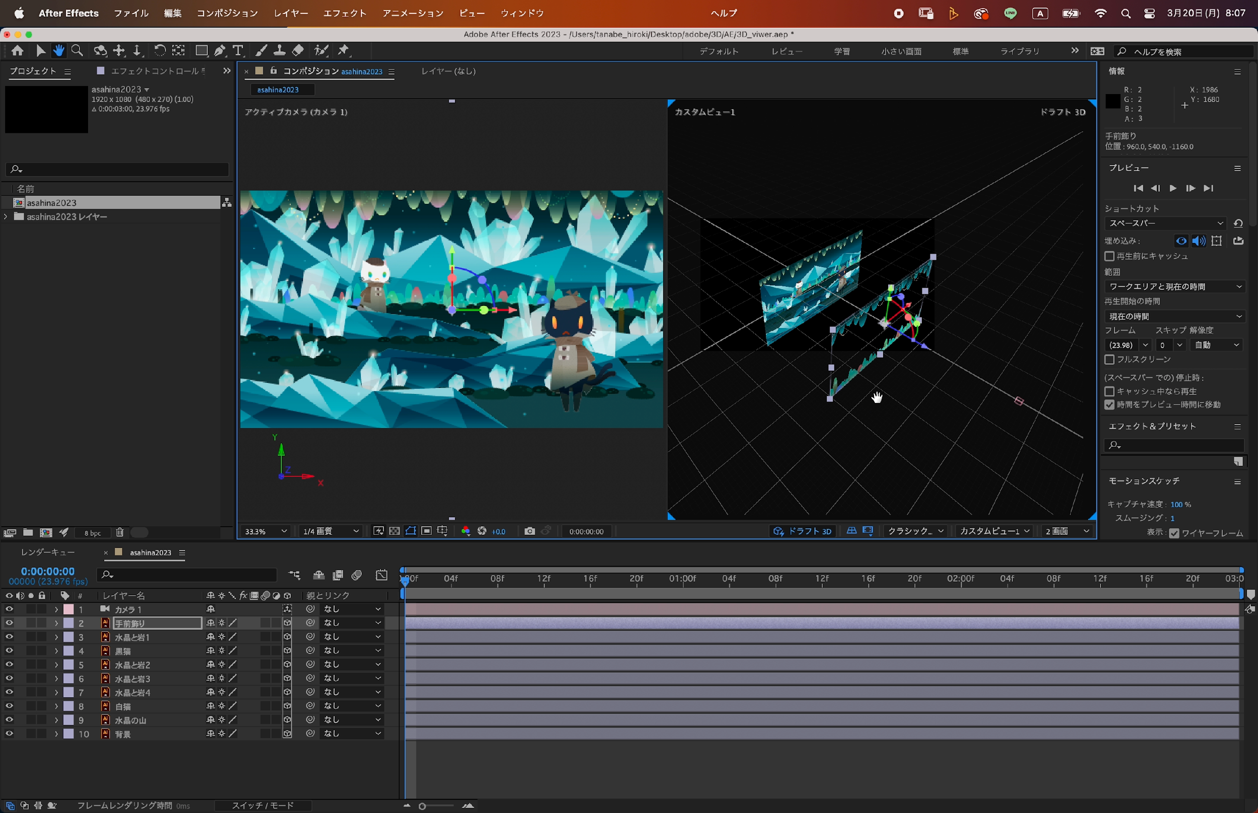Open the エフェクト menu
The image size is (1258, 813).
(345, 13)
